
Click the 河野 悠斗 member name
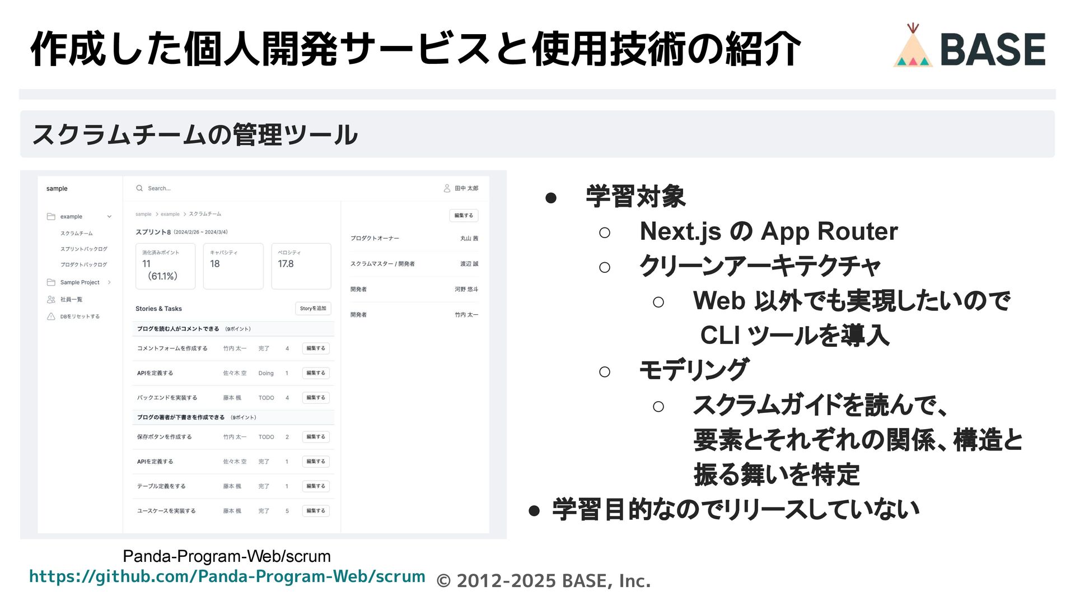point(466,290)
